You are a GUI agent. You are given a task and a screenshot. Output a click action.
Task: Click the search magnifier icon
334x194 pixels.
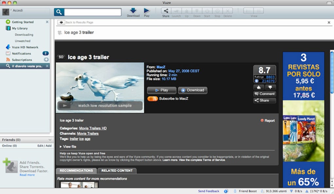coord(59,12)
